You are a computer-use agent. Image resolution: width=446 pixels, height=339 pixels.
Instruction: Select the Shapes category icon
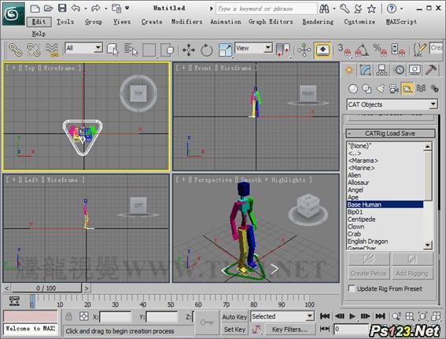point(367,89)
